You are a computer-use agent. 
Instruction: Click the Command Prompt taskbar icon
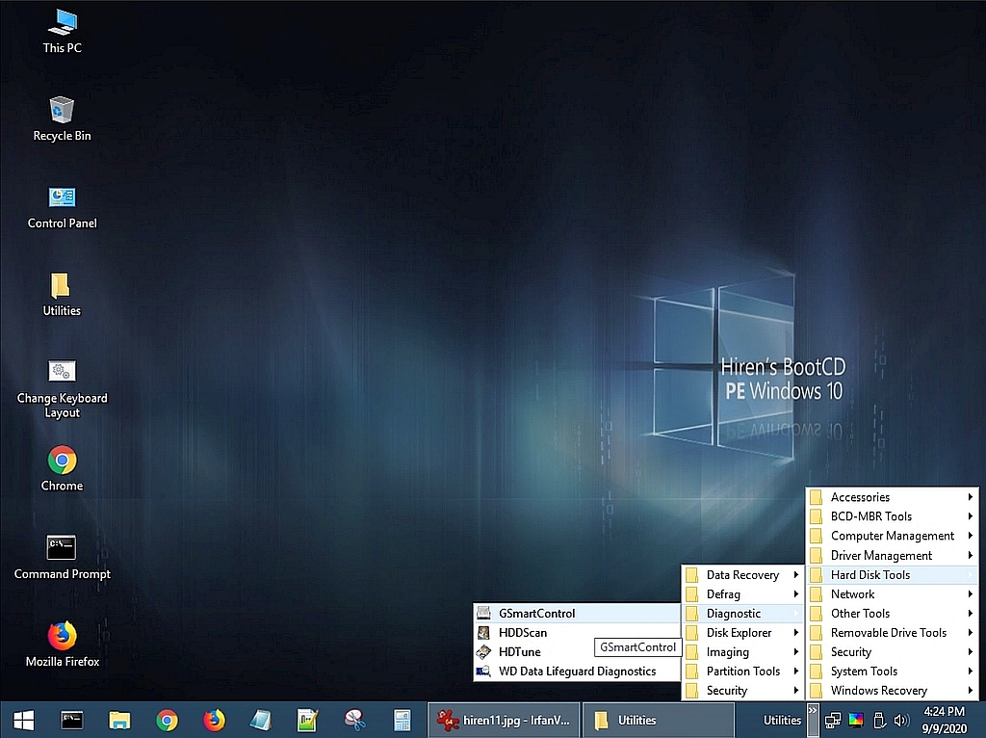pos(71,720)
